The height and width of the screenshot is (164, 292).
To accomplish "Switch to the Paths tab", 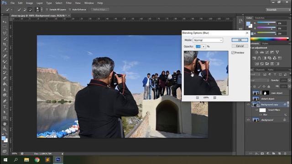I will (x=271, y=70).
